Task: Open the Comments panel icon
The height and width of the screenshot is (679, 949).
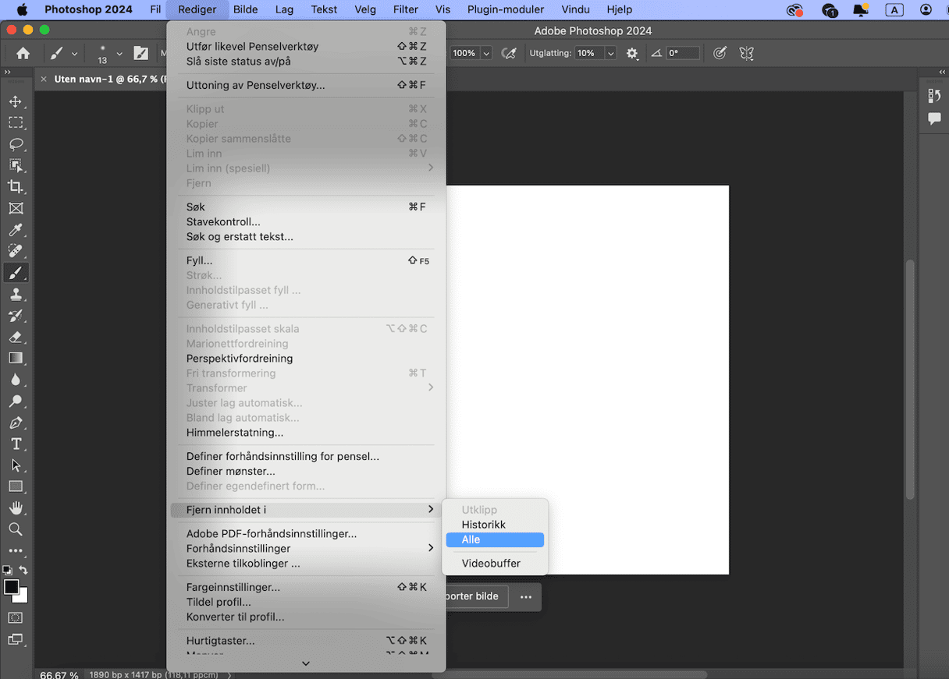Action: [934, 118]
